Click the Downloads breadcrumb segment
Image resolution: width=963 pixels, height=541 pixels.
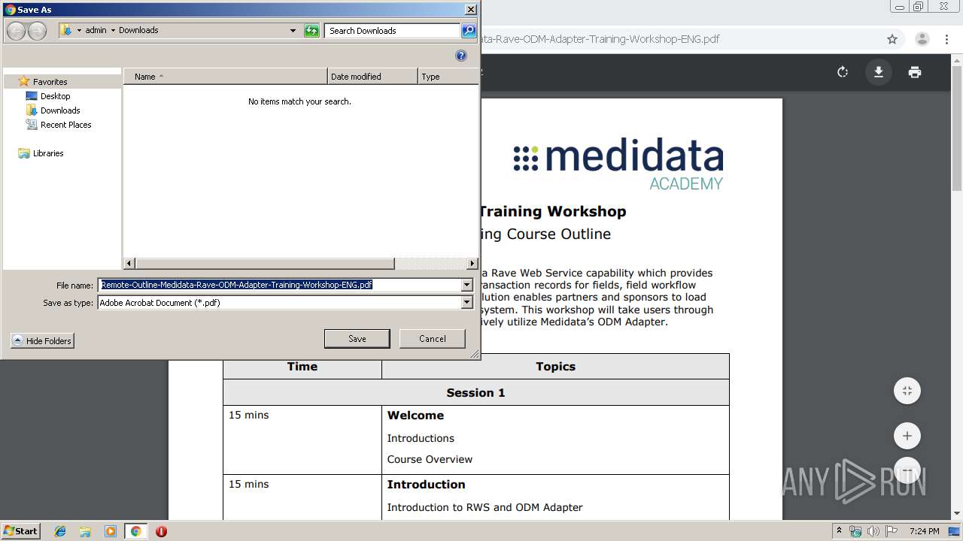click(138, 31)
